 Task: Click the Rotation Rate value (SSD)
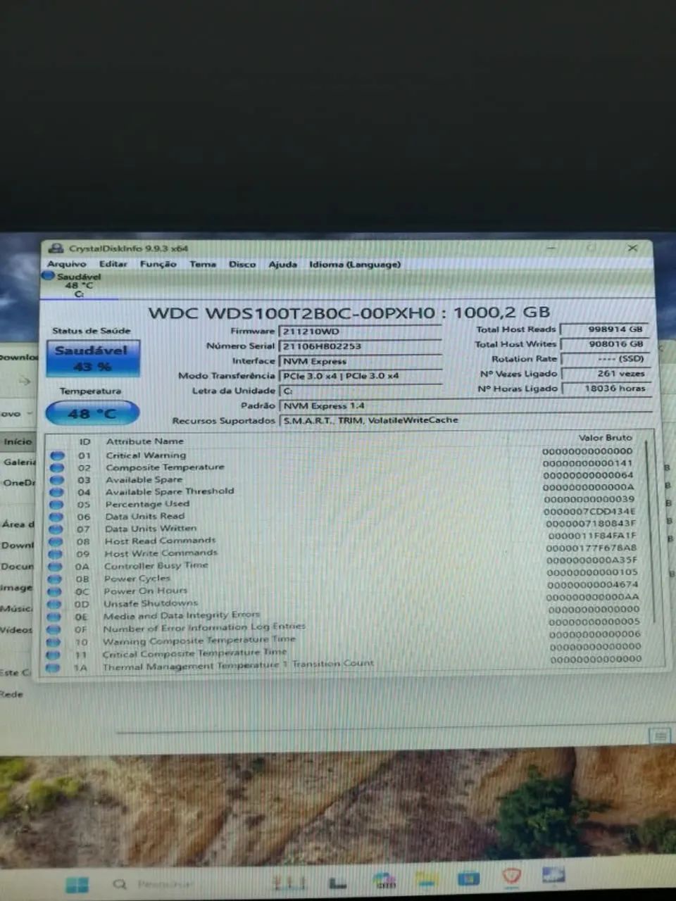(x=605, y=358)
